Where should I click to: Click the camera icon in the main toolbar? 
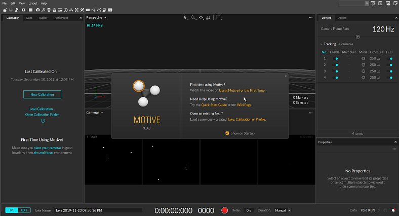pos(38,10)
